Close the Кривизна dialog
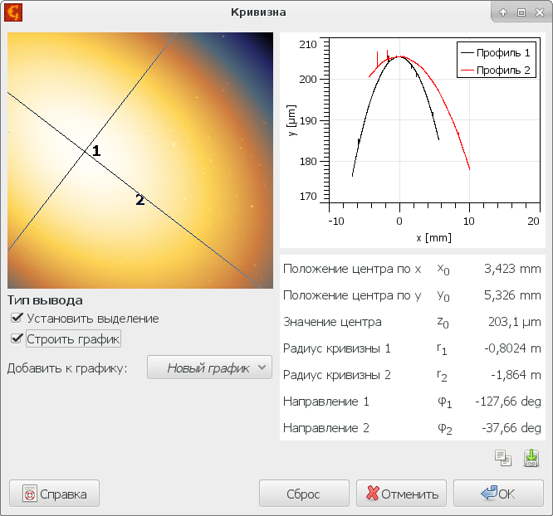The image size is (553, 516). pyautogui.click(x=540, y=12)
